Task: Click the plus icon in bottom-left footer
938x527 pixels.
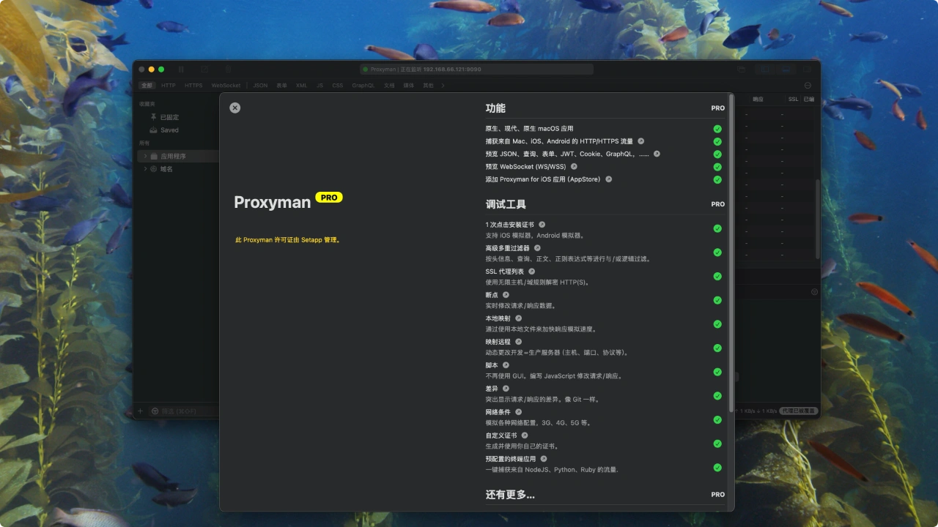Action: tap(140, 411)
